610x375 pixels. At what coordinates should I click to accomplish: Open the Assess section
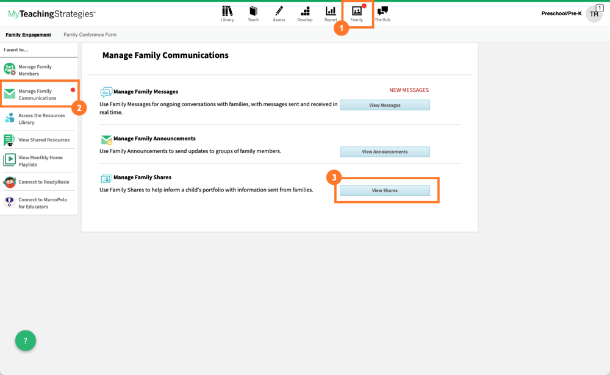point(279,12)
